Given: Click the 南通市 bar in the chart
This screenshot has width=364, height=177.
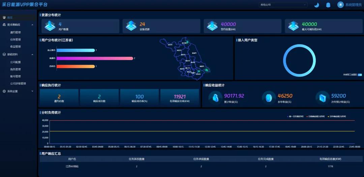Looking at the screenshot, I should pyautogui.click(x=95, y=58).
